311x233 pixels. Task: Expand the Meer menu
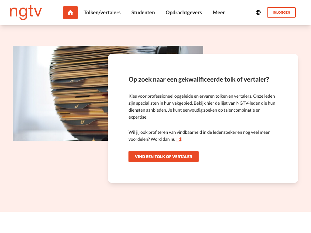[219, 12]
